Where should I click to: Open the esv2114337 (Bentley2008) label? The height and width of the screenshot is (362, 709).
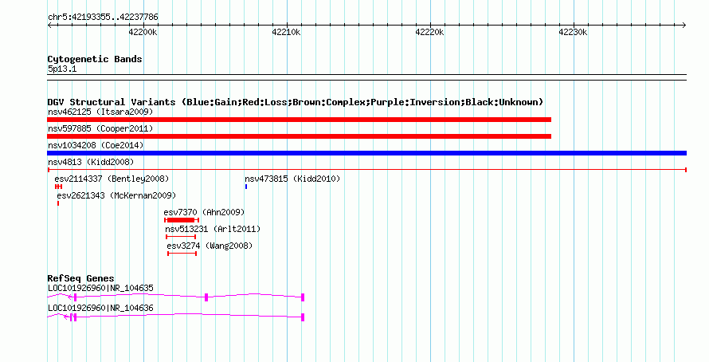coord(112,179)
